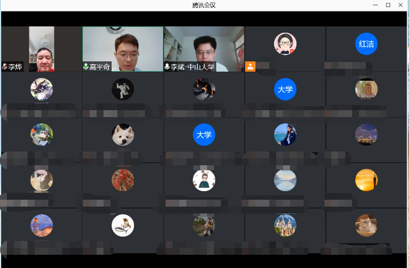
Task: Click the muted microphone icon beside 李烨
Action: pos(5,67)
